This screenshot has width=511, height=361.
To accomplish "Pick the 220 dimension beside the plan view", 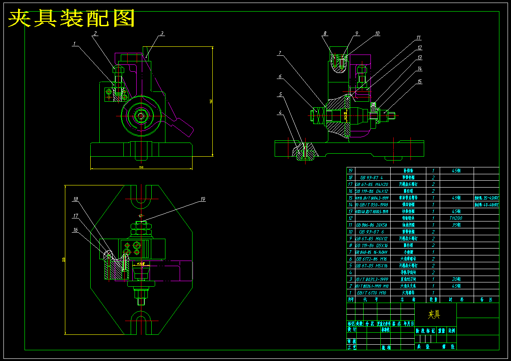I will [64, 260].
